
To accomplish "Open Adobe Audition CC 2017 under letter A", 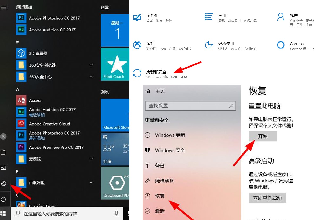I will click(46, 112).
